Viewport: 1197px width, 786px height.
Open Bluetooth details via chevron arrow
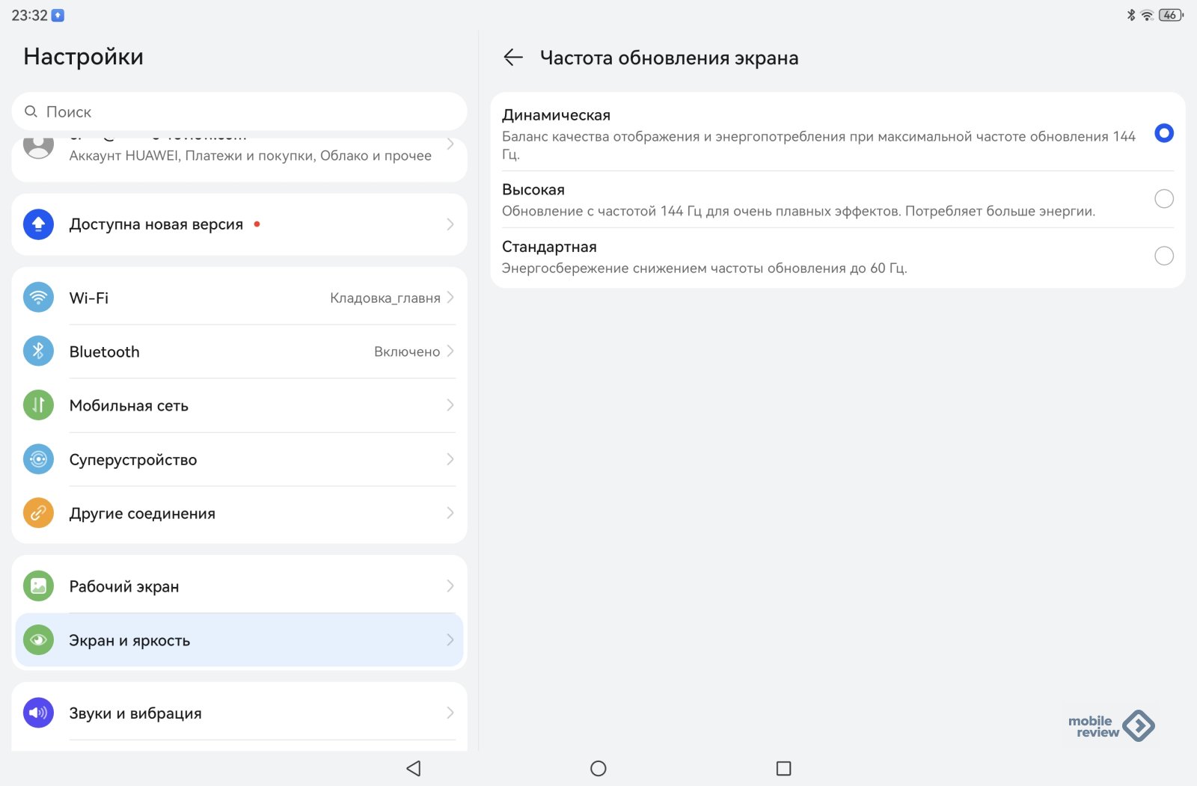pyautogui.click(x=450, y=351)
